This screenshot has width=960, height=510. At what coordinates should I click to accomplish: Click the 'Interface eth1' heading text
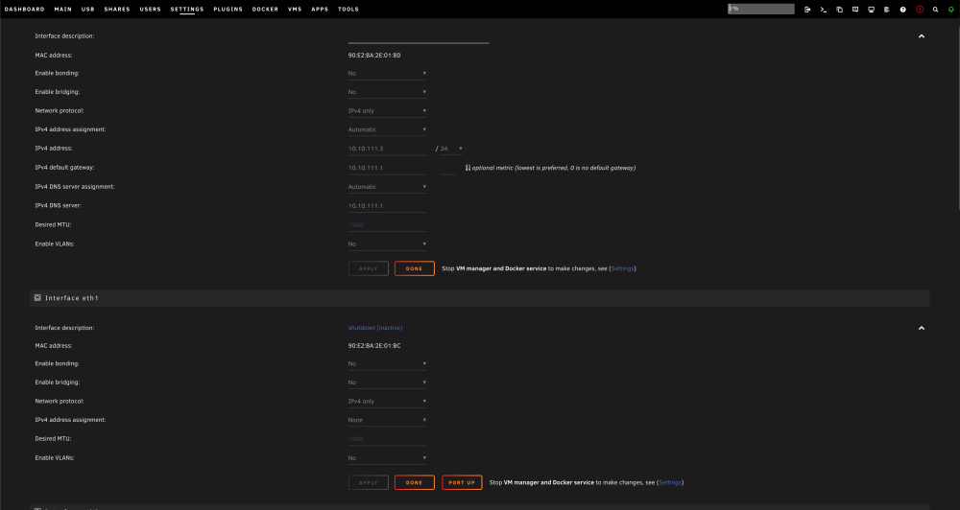point(72,298)
